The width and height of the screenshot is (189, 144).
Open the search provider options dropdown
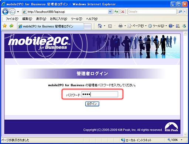(185, 12)
